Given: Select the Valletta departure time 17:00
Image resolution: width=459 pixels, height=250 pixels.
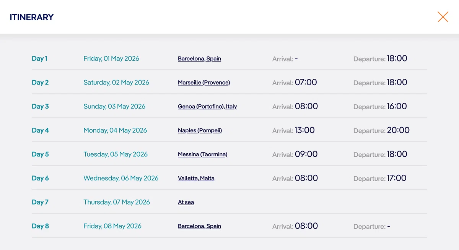Looking at the screenshot, I should click(397, 178).
